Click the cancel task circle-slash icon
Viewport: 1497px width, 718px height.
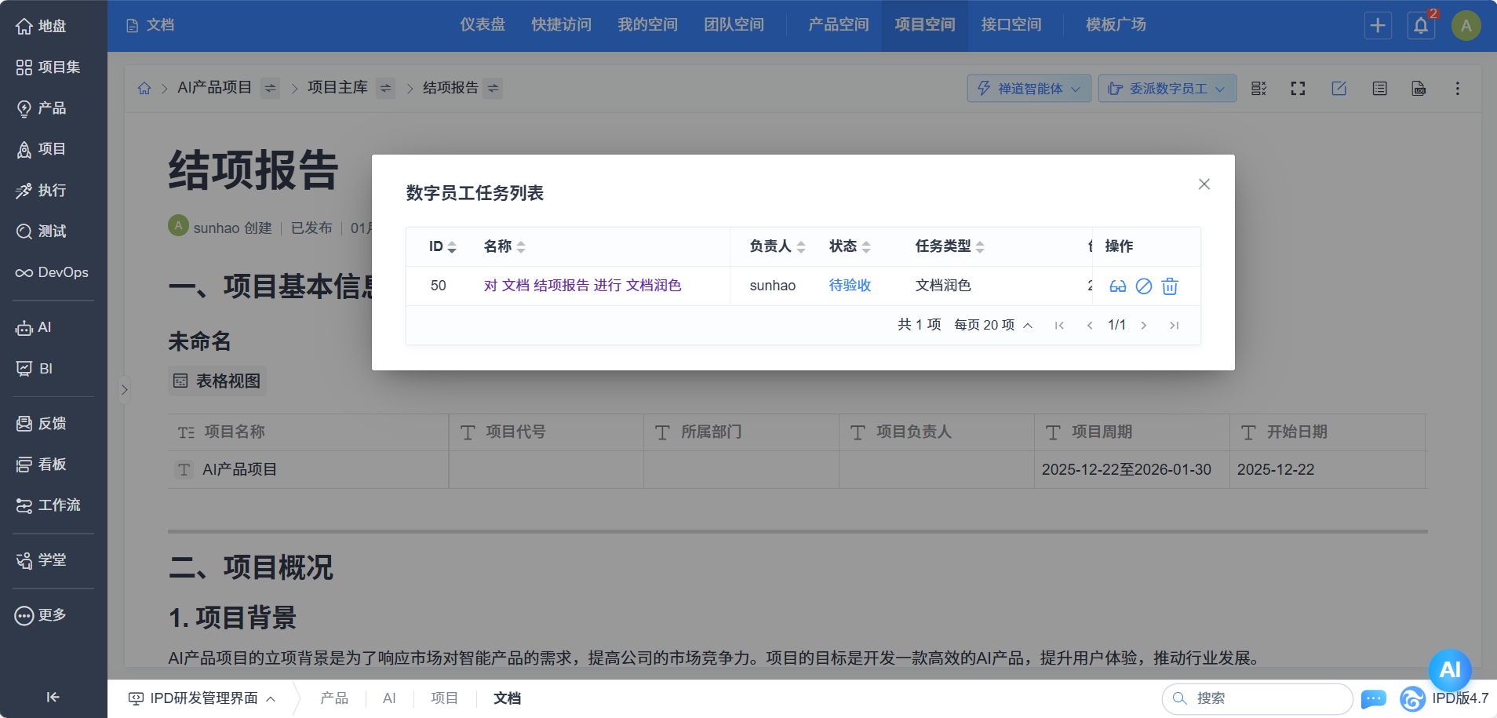point(1144,286)
